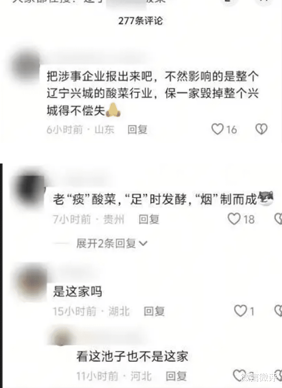Dislike the Hubei comment via broken heart
This screenshot has height=388, width=282.
[x=278, y=311]
